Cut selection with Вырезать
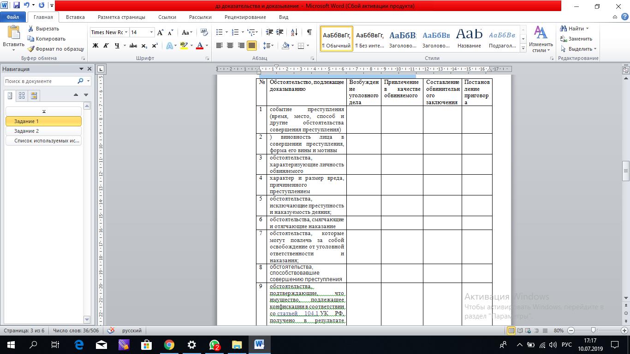The width and height of the screenshot is (630, 354). (x=43, y=29)
